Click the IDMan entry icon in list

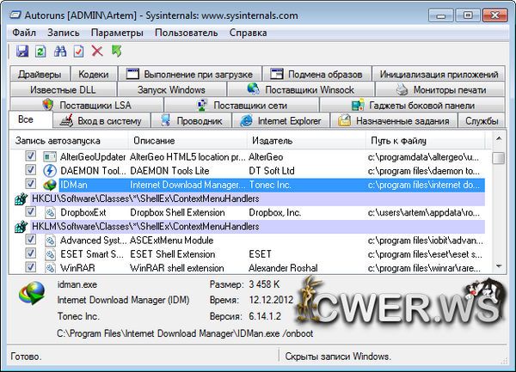click(49, 185)
